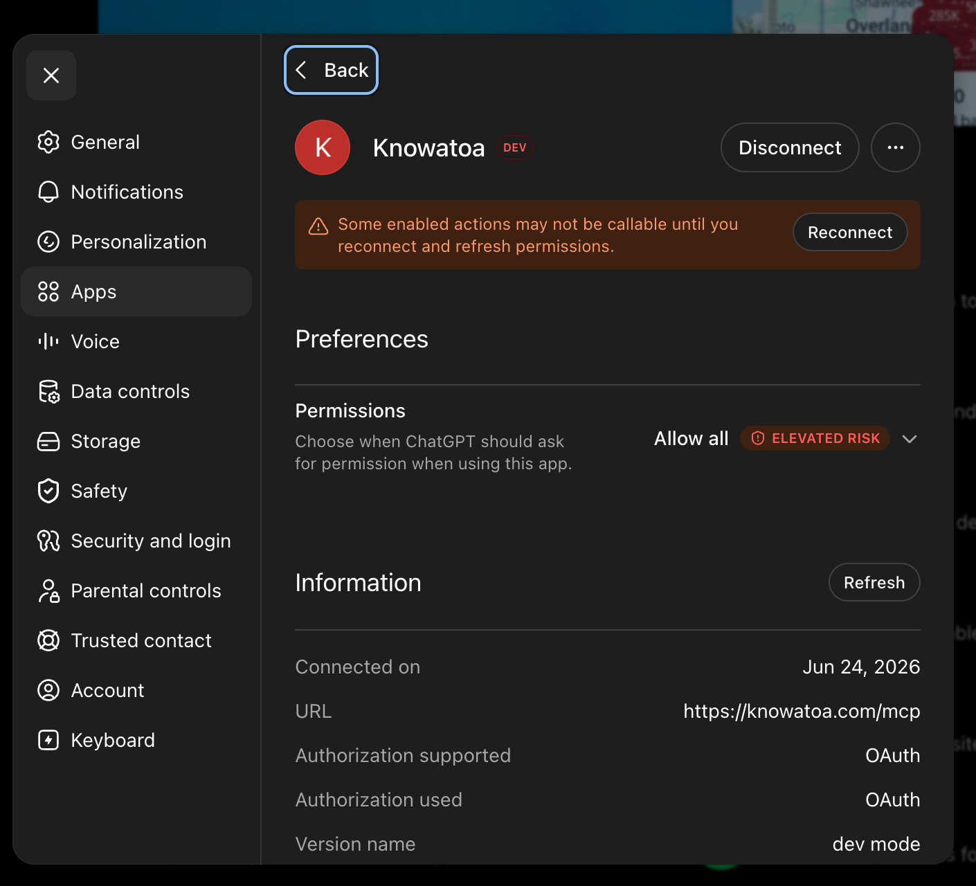Click the warning triangle icon in banner
Viewport: 976px width, 886px height.
pos(318,226)
